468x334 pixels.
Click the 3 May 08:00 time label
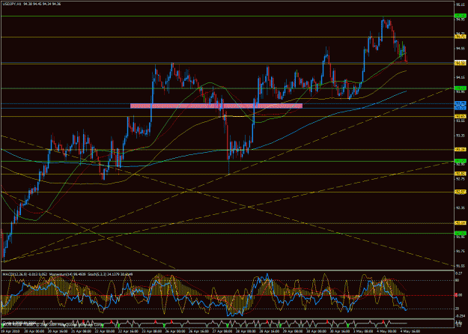click(363, 331)
